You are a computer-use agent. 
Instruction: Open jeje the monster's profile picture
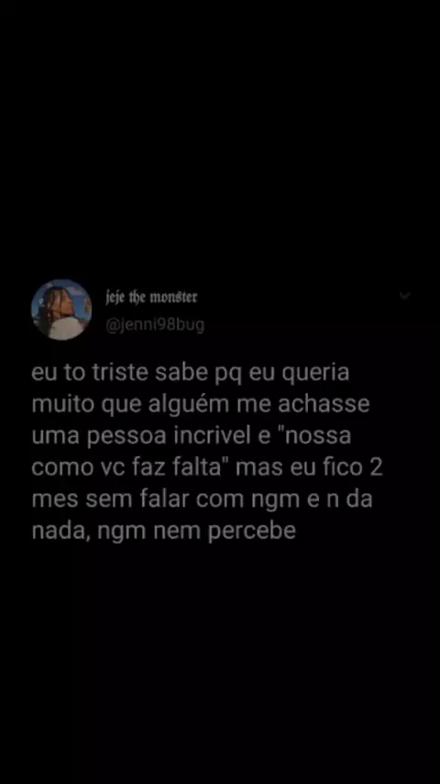click(x=61, y=309)
